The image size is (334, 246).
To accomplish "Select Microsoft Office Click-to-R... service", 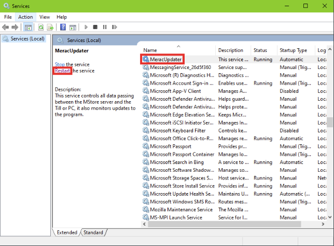I will point(234,139).
